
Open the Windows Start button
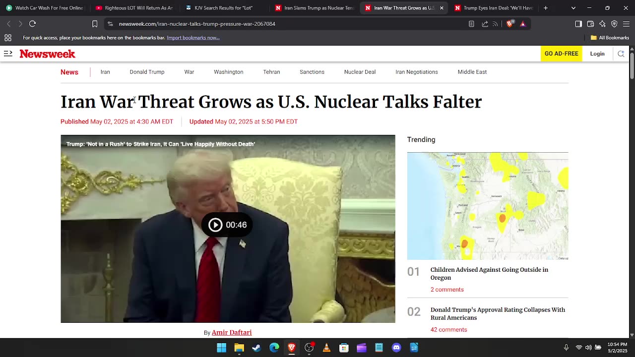coord(221,348)
